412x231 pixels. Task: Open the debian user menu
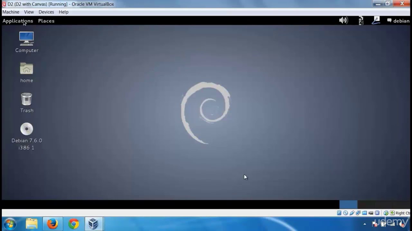[x=398, y=21]
